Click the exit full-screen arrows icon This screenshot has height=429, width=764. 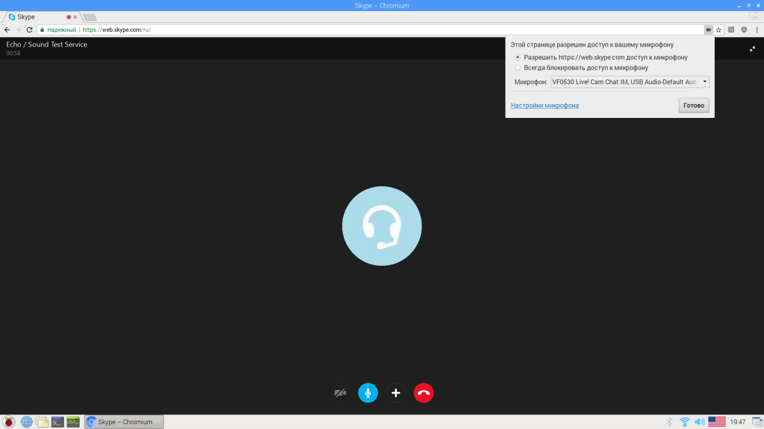tap(752, 49)
